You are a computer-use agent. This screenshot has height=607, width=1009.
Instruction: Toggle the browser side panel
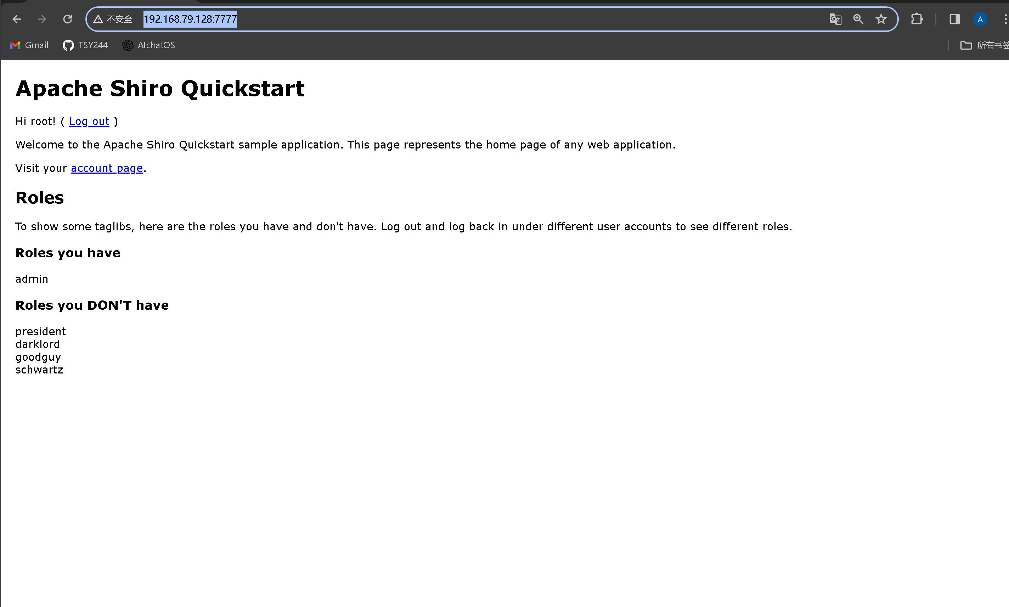955,19
